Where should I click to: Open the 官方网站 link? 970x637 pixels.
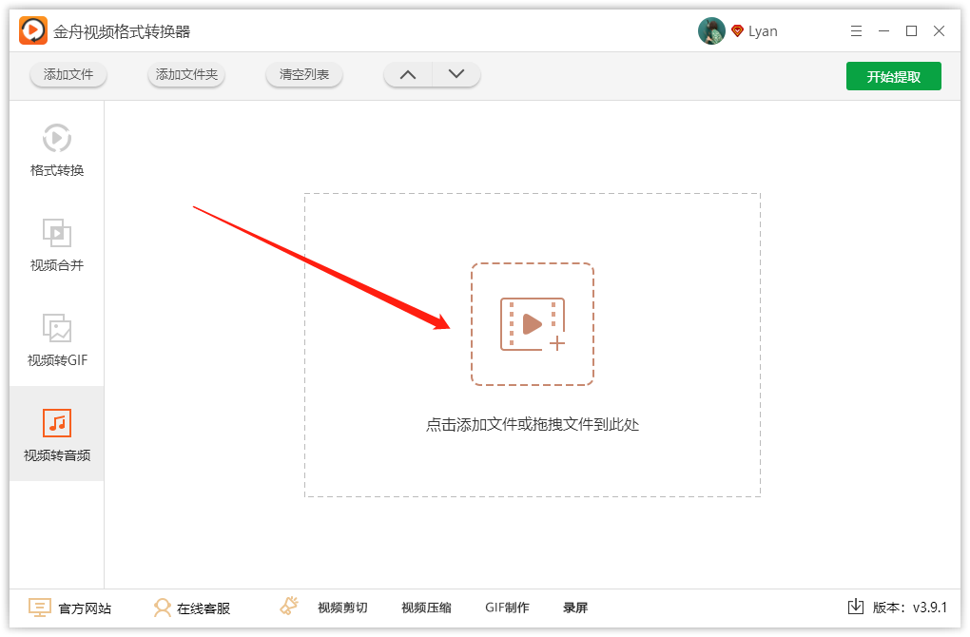click(x=85, y=608)
